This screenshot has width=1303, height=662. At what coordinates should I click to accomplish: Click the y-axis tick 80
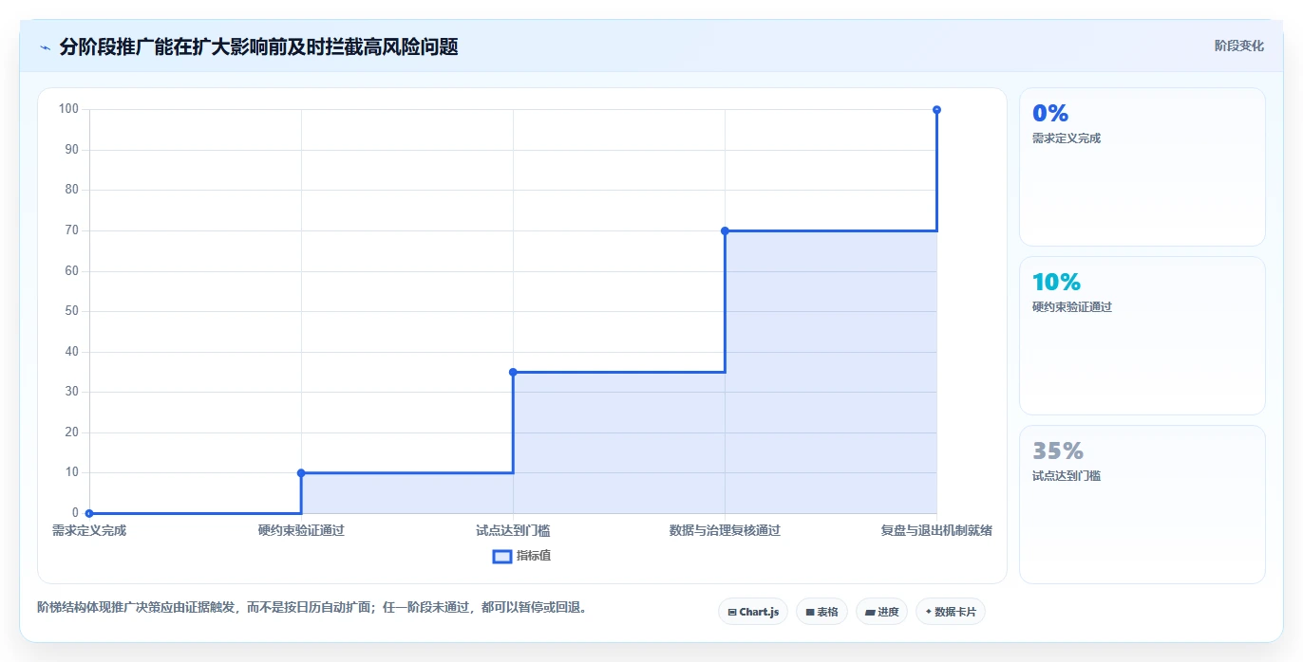pos(71,190)
